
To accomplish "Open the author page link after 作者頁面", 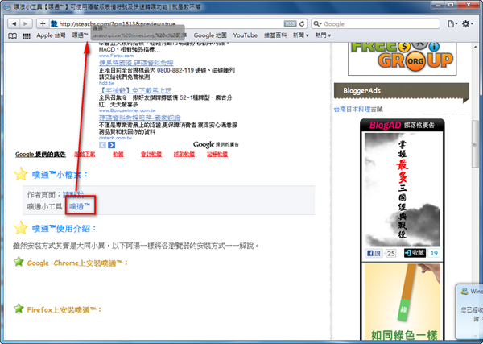I will 73,195.
